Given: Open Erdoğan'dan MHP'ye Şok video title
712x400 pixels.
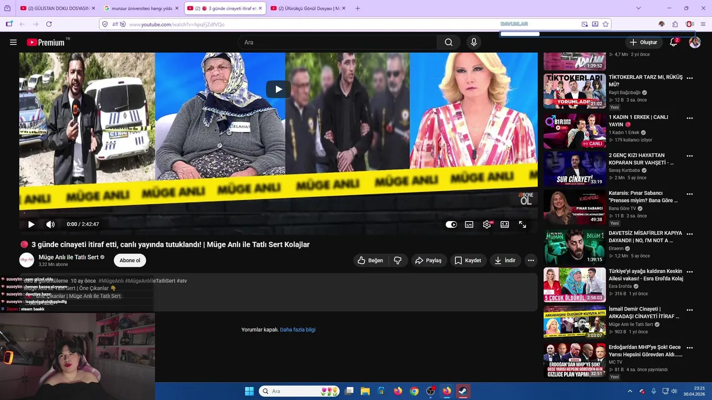Looking at the screenshot, I should (x=645, y=351).
